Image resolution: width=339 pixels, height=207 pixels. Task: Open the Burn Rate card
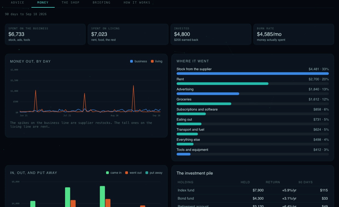294,34
